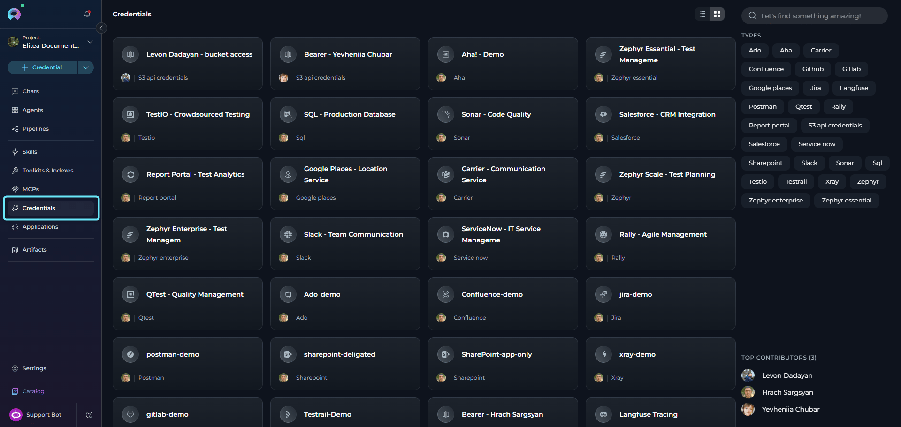Open Pipelines section
Screen dimensions: 901x427
point(51,129)
